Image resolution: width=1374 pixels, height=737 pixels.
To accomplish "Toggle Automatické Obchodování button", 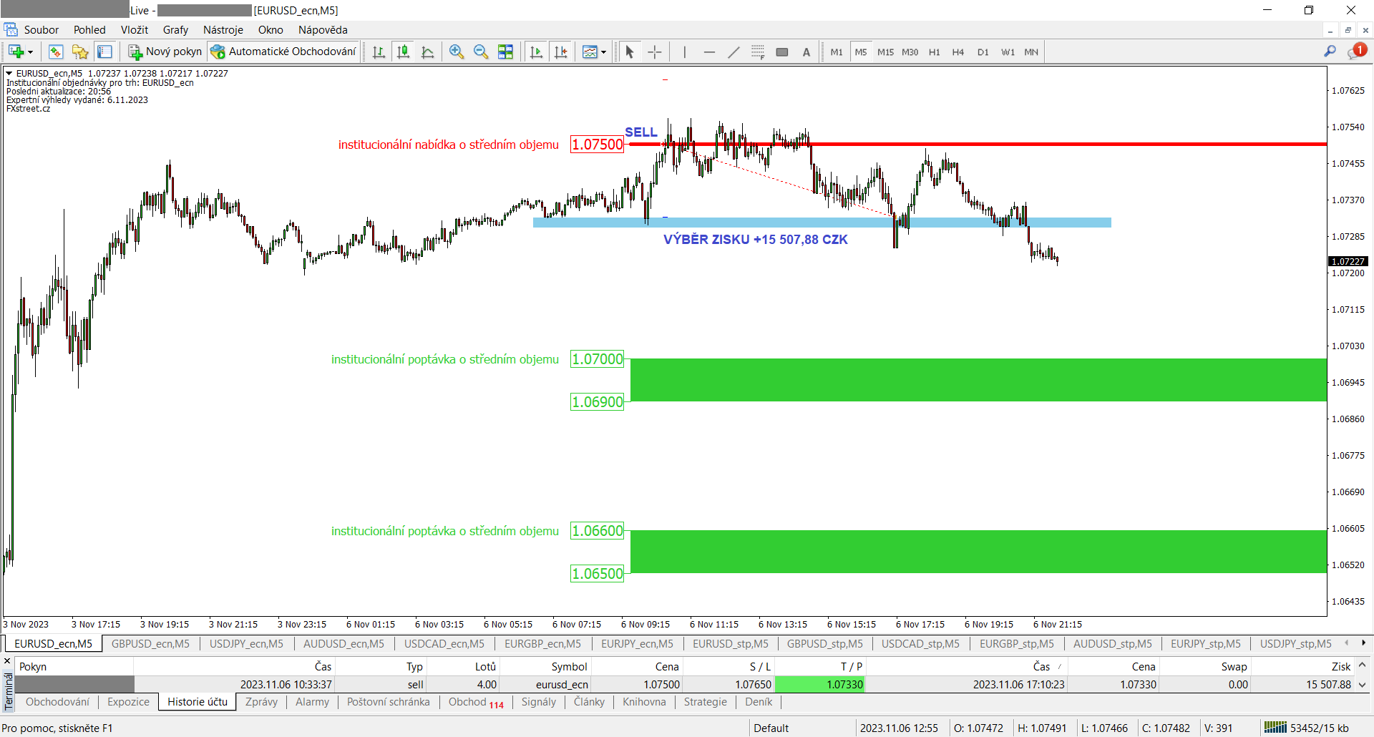I will pos(283,52).
